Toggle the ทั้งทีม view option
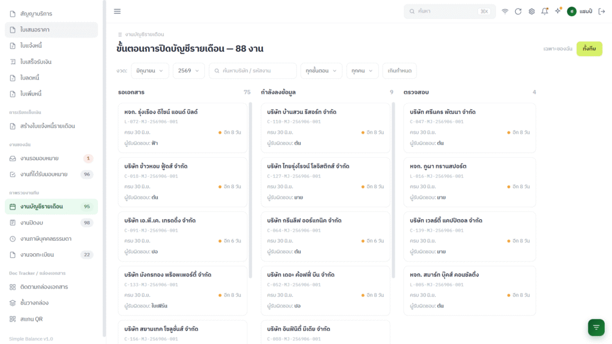Viewport: 612px width, 344px height. pyautogui.click(x=589, y=49)
